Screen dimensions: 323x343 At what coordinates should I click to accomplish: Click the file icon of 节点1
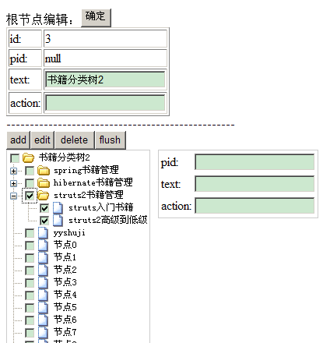coord(43,257)
